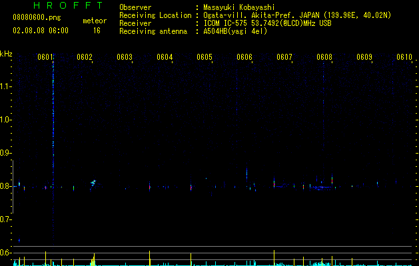
Task: Click the 0601 time marker
Action: tap(45, 57)
